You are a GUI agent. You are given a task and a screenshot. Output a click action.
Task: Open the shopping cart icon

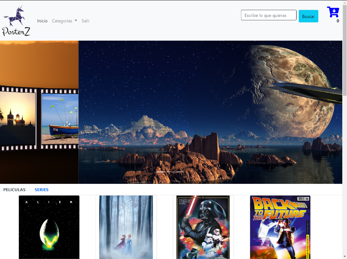(332, 12)
